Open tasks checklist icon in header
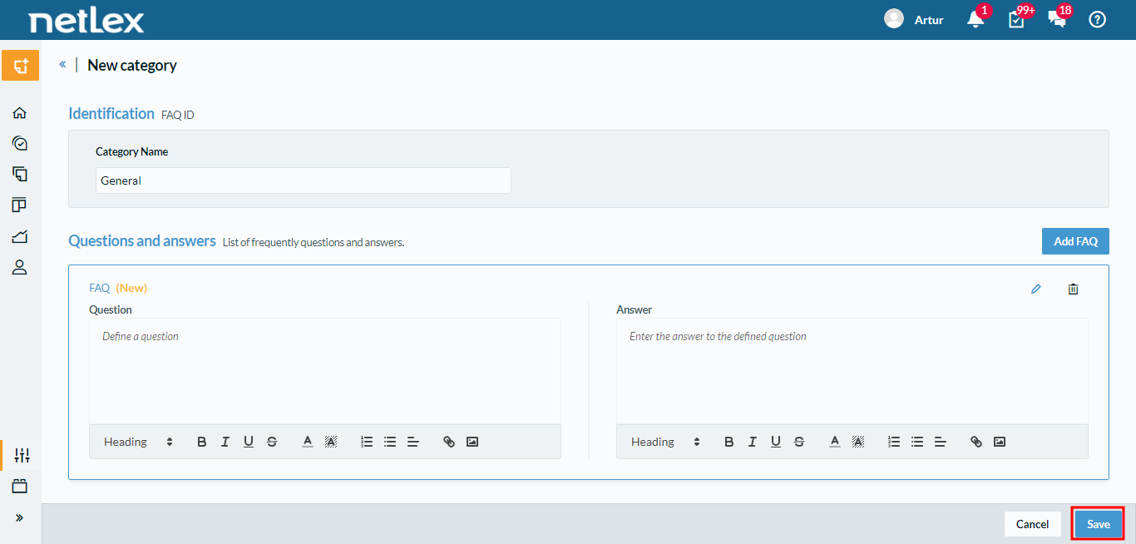Image resolution: width=1136 pixels, height=544 pixels. pos(1016,19)
